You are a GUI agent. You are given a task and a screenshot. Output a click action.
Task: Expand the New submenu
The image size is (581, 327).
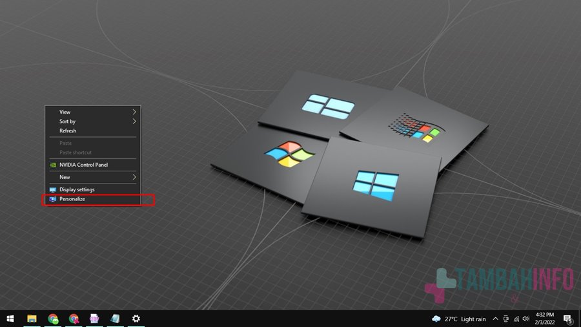pos(92,177)
